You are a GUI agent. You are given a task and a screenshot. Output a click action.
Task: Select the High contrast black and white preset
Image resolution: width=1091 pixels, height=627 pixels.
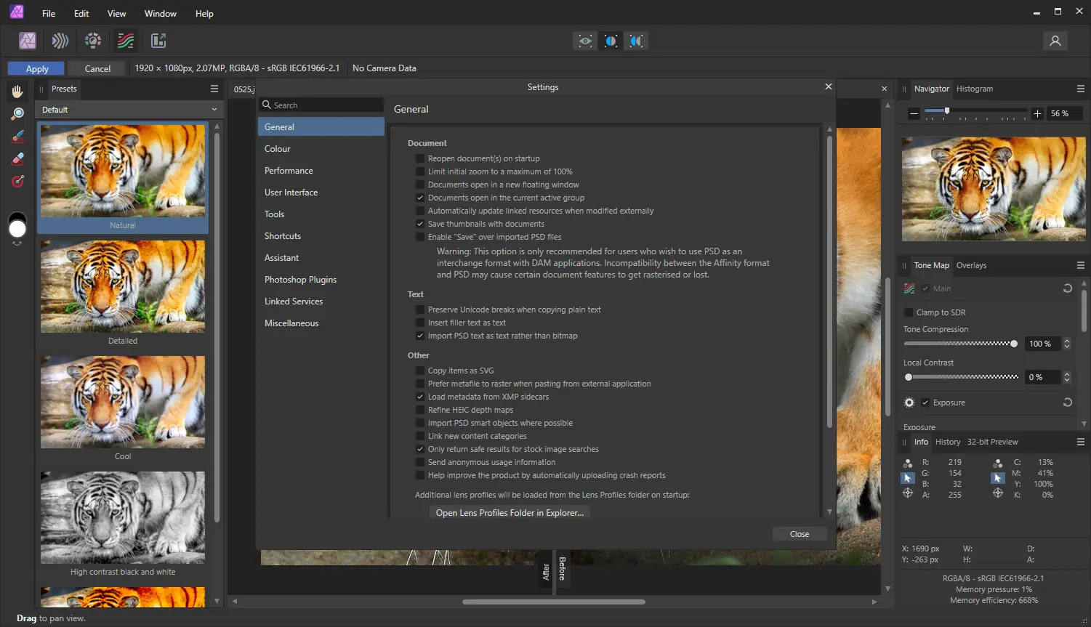point(123,518)
